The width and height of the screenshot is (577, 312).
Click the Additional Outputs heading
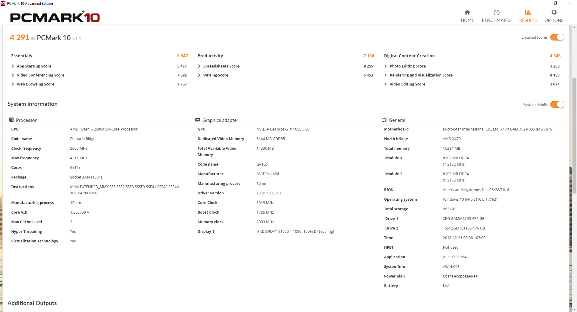click(x=32, y=303)
